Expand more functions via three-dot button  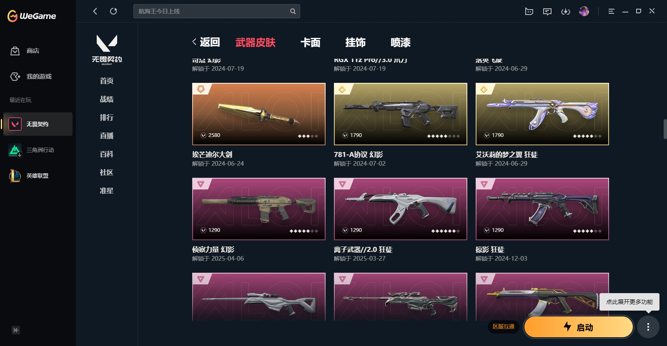click(x=648, y=327)
